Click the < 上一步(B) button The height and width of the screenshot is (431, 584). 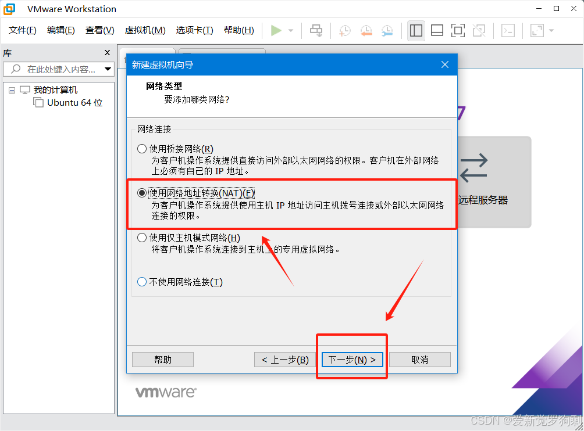[285, 360]
